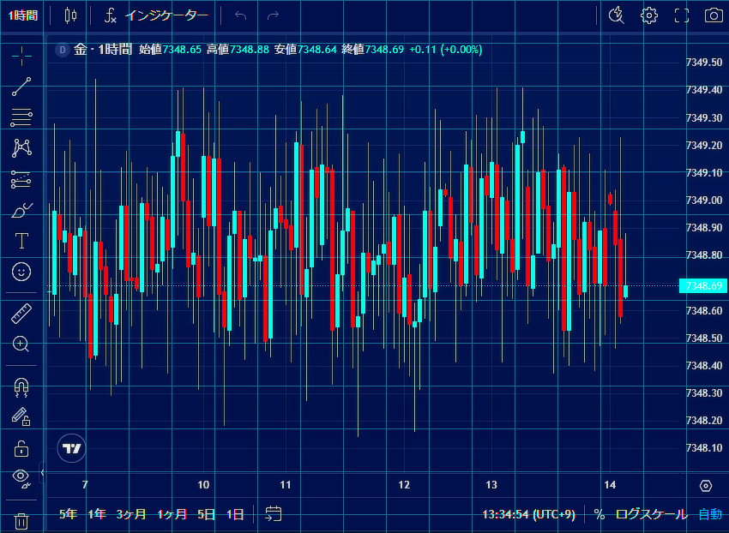Toggle ログスケール log scale

click(651, 514)
